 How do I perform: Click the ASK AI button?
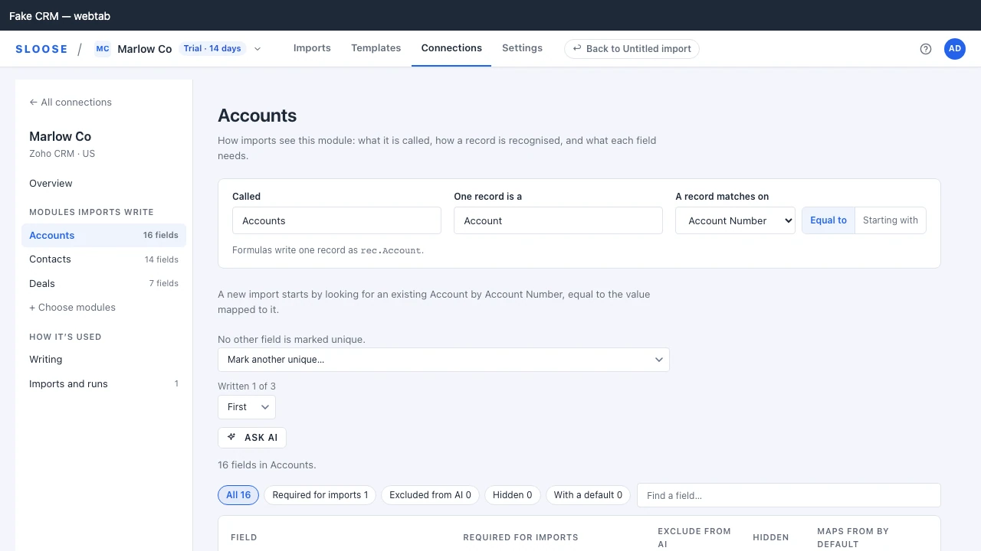tap(252, 438)
